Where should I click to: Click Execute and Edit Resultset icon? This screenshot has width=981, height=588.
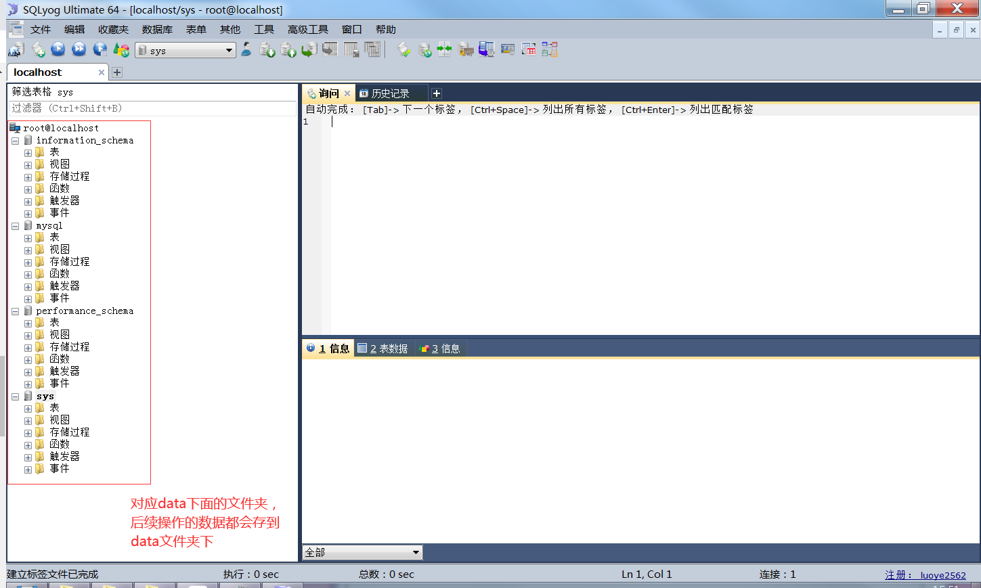100,49
